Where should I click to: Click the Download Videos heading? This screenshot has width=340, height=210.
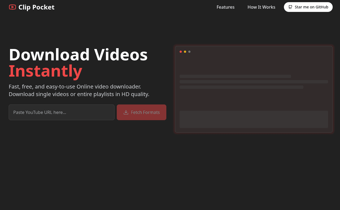click(78, 54)
